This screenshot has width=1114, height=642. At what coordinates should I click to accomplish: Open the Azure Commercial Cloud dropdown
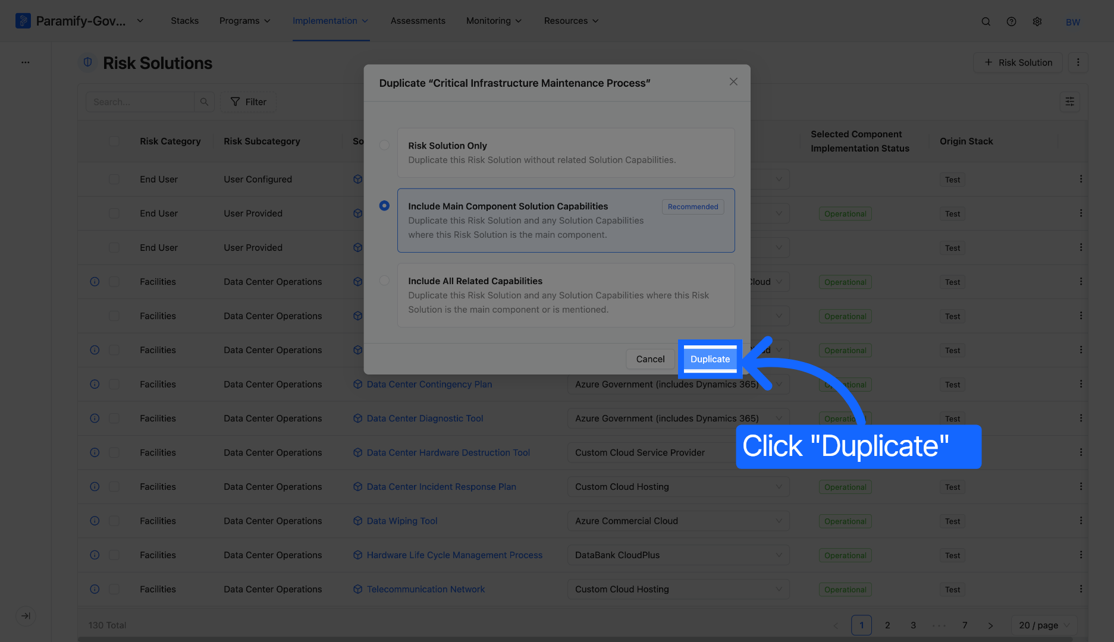678,521
